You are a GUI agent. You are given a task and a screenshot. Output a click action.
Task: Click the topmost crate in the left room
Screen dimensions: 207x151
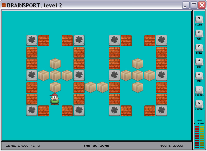pyautogui.click(x=55, y=64)
